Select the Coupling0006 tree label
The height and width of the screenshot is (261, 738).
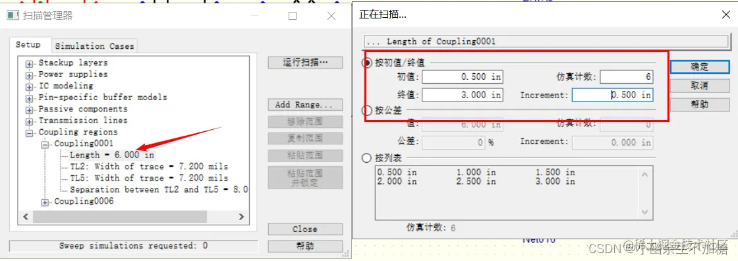click(84, 201)
